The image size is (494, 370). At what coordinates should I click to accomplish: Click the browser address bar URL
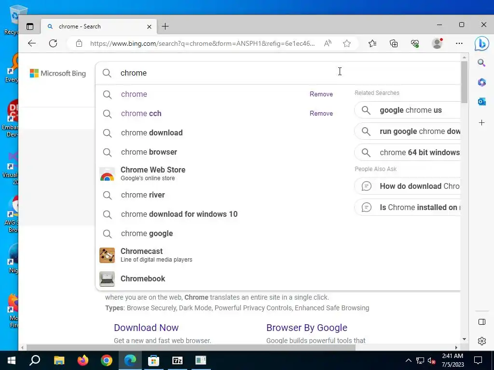[202, 43]
